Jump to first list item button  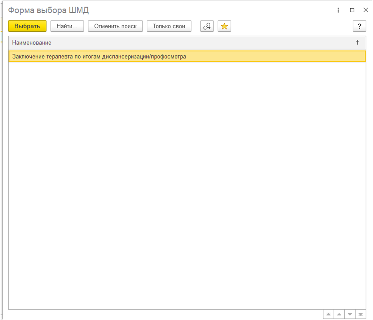point(328,315)
